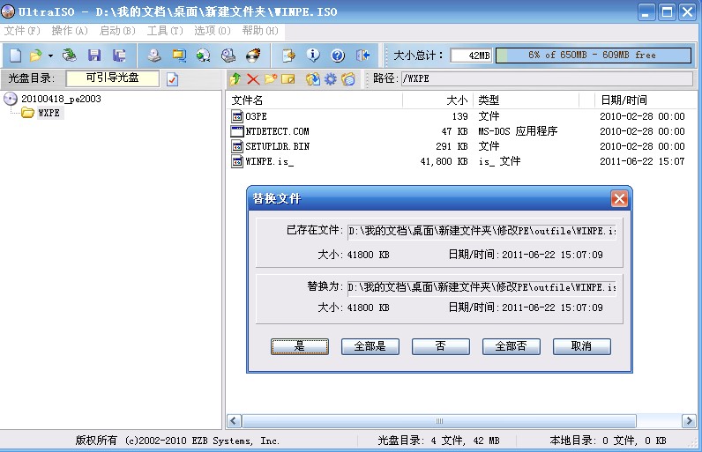Open the 帮助(H) menu
The height and width of the screenshot is (452, 702).
[x=260, y=31]
